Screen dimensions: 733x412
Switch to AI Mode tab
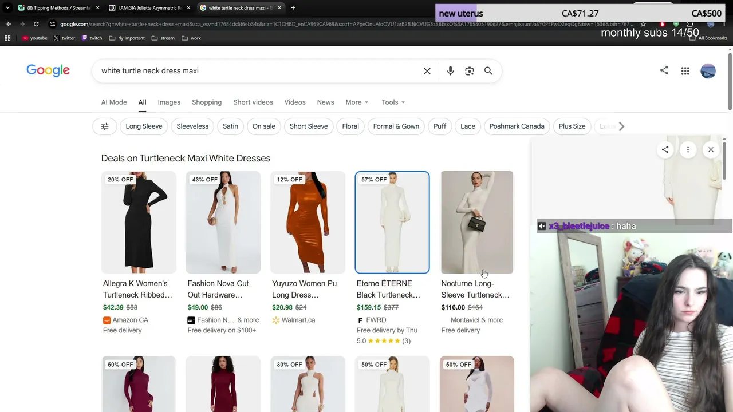[x=114, y=102]
